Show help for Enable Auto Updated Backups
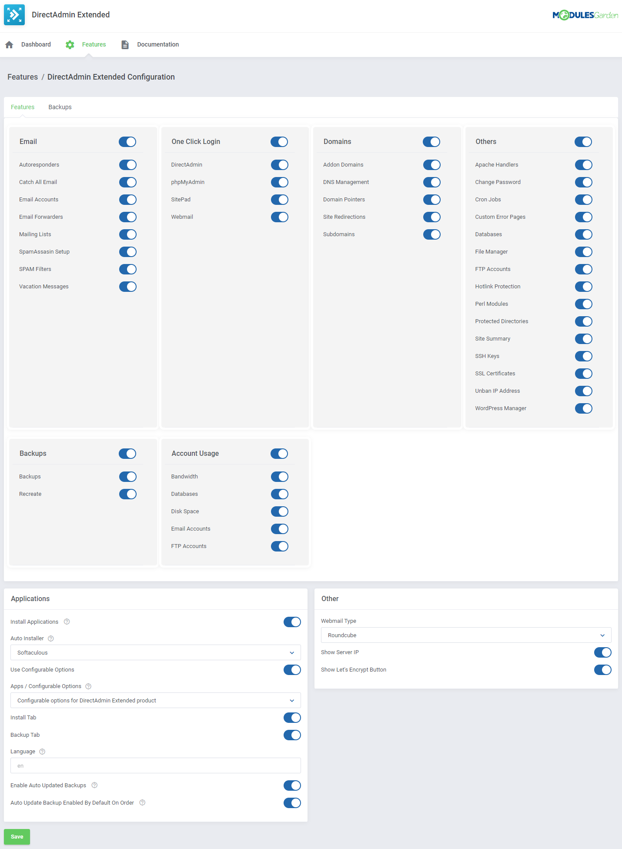The height and width of the screenshot is (849, 622). point(94,785)
